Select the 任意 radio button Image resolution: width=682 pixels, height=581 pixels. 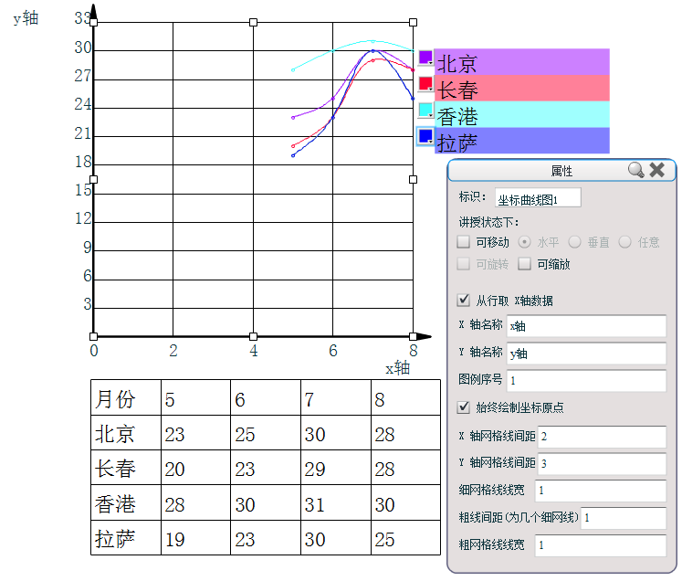625,242
